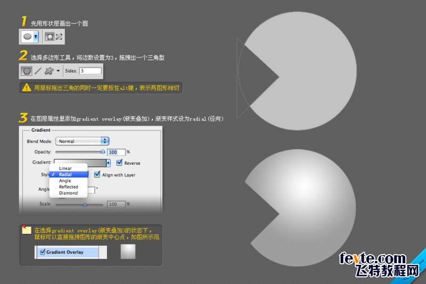The height and width of the screenshot is (284, 426).
Task: Click the Opacity slider handle
Action: click(103, 152)
